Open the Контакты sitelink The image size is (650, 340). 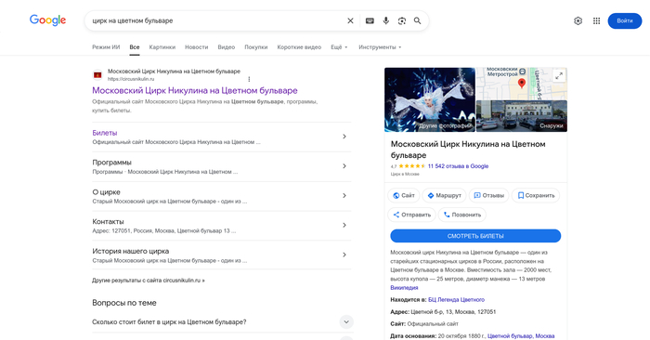(x=108, y=221)
